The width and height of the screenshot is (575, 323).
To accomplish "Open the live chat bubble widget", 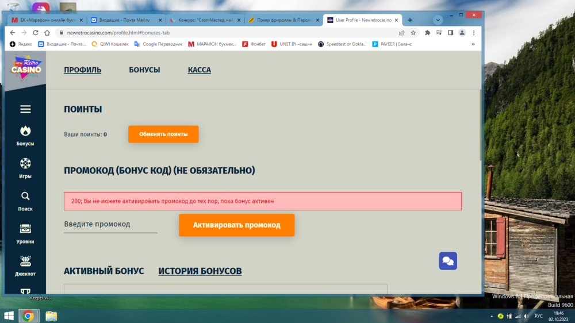I will click(448, 261).
